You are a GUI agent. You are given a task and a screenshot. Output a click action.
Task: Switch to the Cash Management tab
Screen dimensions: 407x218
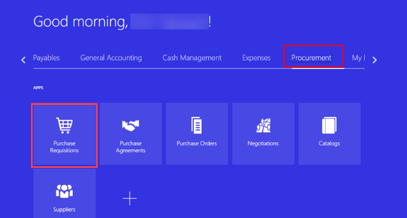(192, 58)
